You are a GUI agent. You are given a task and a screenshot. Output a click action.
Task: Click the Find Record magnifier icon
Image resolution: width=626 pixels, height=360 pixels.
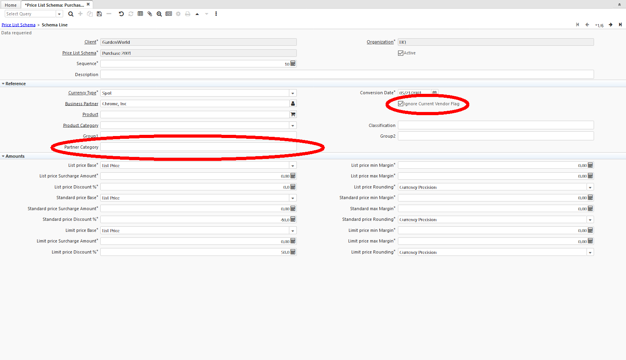click(x=71, y=14)
